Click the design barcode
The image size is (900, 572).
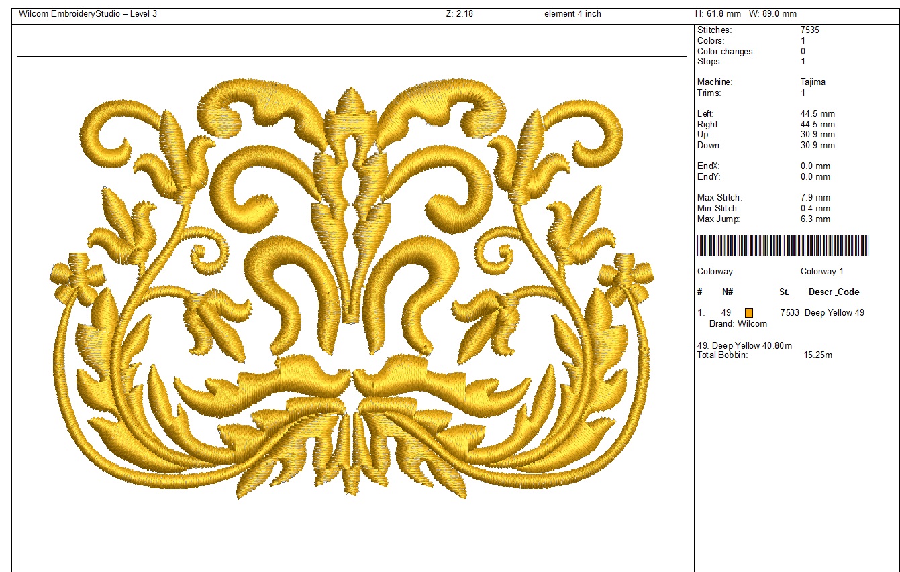click(783, 245)
